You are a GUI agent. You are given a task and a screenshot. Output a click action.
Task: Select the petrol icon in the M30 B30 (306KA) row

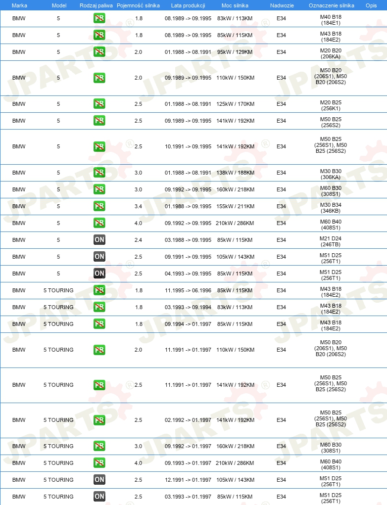pyautogui.click(x=99, y=173)
